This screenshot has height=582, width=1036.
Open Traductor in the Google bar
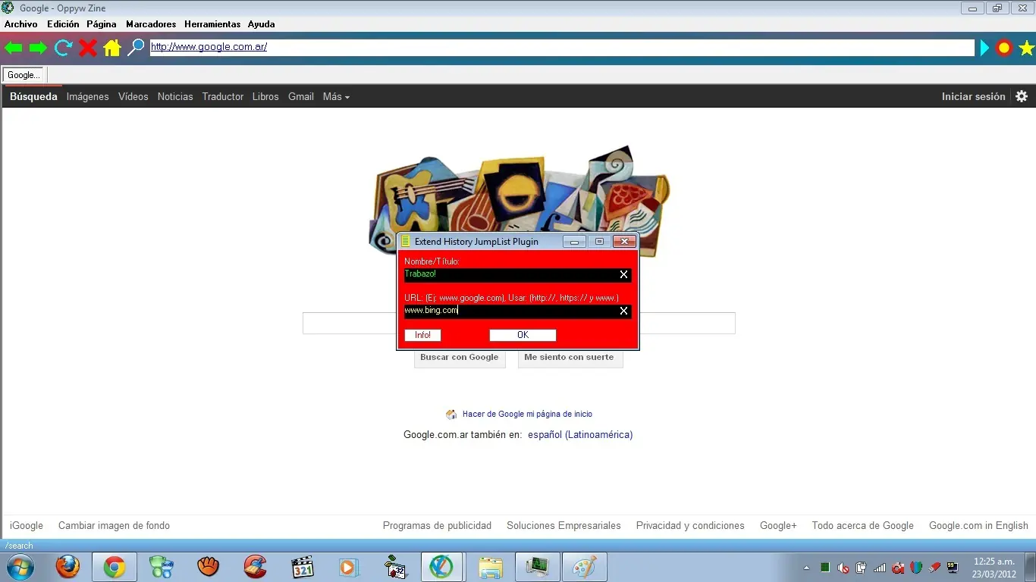(x=223, y=96)
